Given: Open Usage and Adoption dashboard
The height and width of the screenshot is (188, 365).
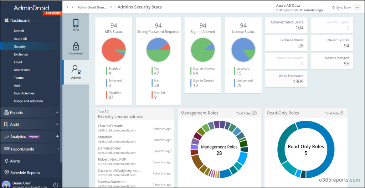Looking at the screenshot, I should [29, 101].
